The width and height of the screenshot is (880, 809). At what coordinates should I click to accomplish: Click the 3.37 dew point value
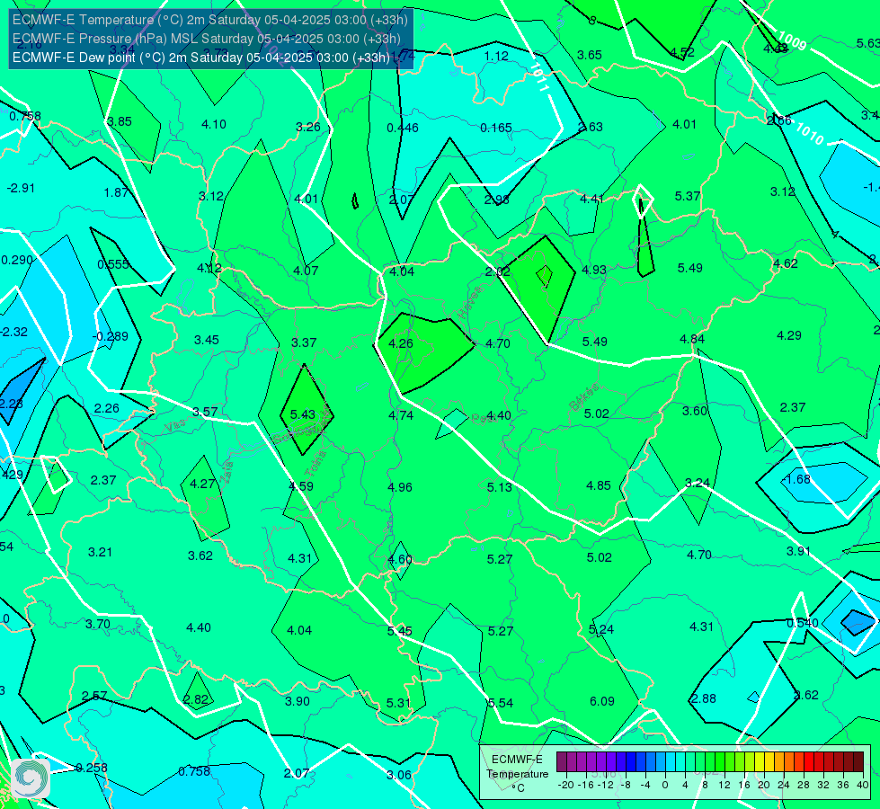[304, 342]
